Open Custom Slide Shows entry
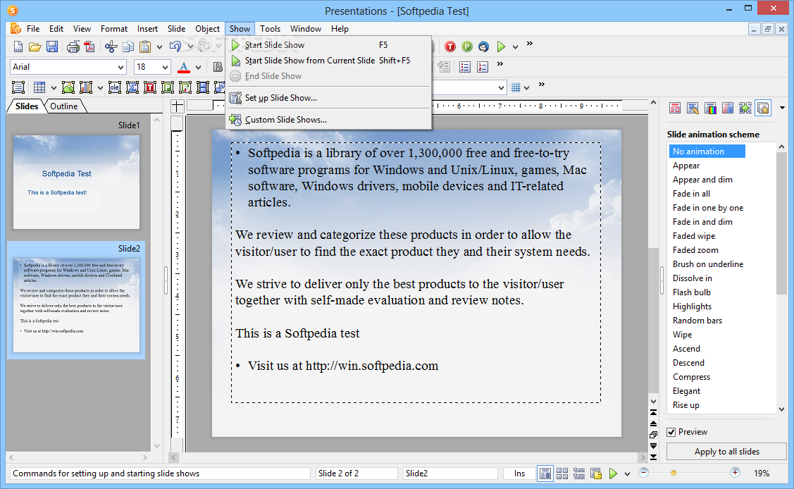The height and width of the screenshot is (489, 794). tap(328, 120)
